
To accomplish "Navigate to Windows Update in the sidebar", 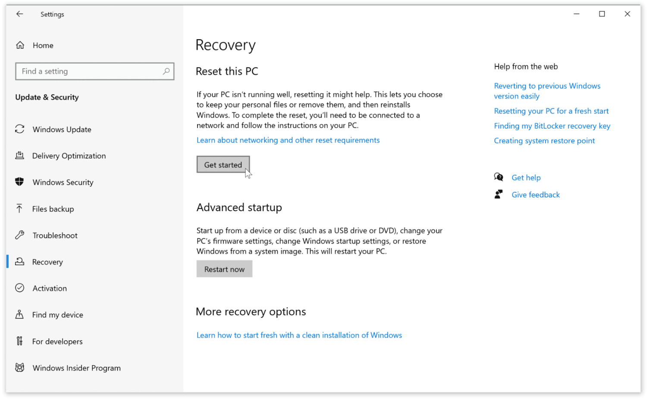I will point(62,129).
